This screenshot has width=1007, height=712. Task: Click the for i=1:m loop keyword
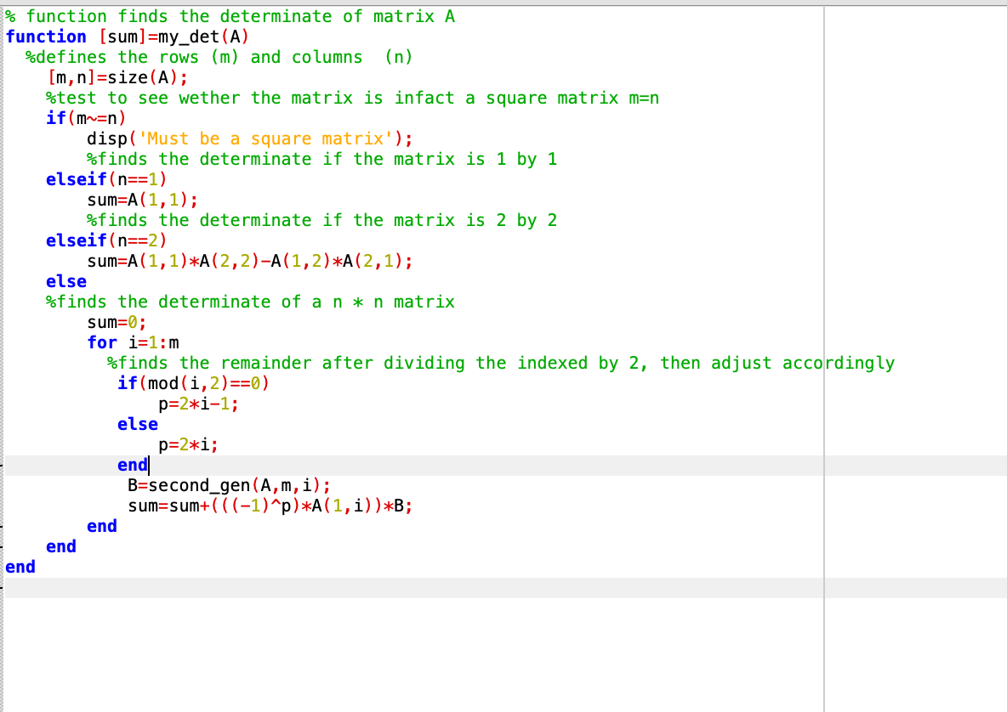coord(101,342)
